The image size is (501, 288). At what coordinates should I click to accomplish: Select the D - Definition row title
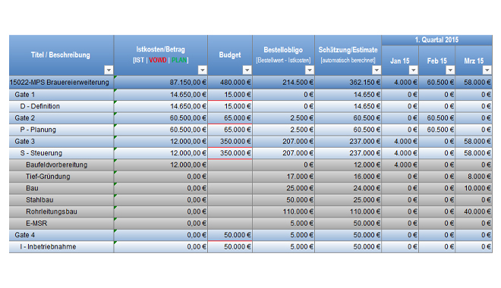click(x=40, y=106)
